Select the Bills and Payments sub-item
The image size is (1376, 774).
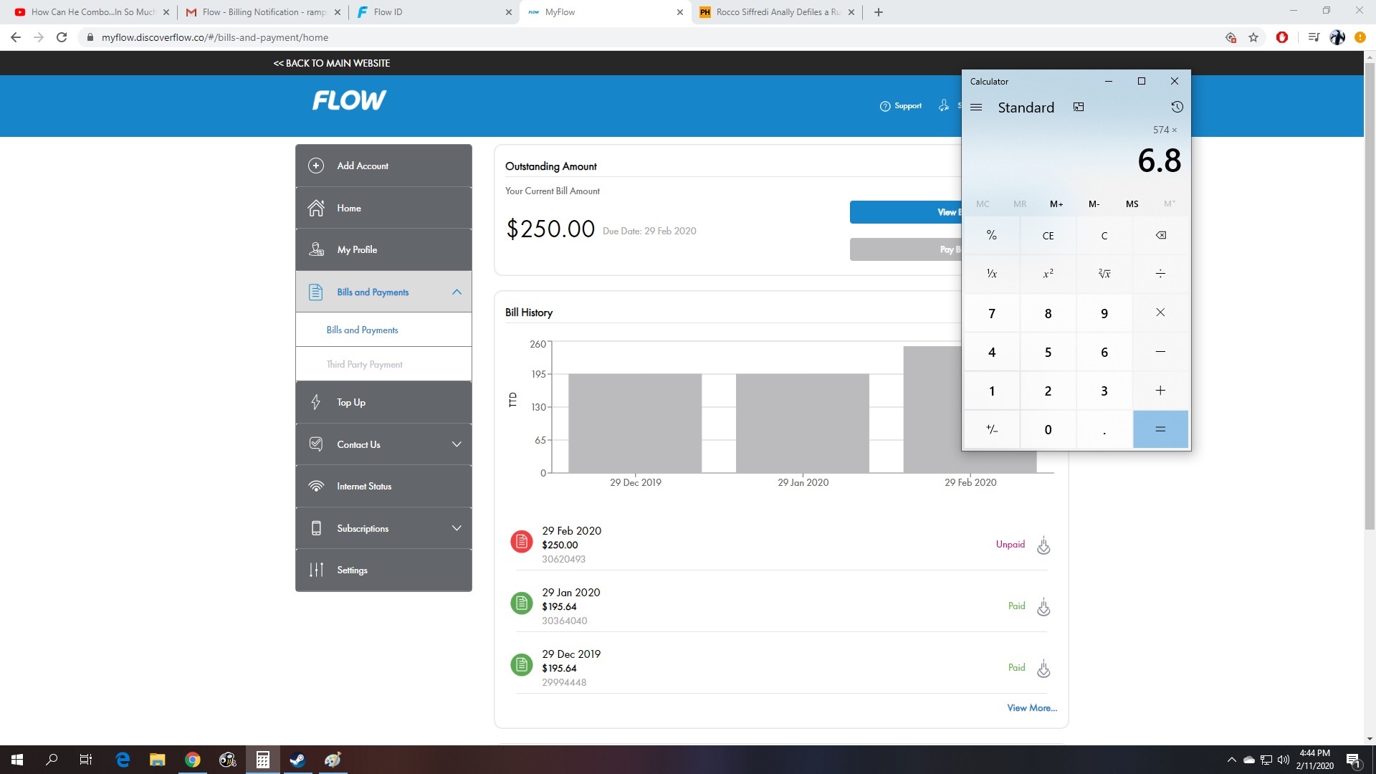(383, 330)
